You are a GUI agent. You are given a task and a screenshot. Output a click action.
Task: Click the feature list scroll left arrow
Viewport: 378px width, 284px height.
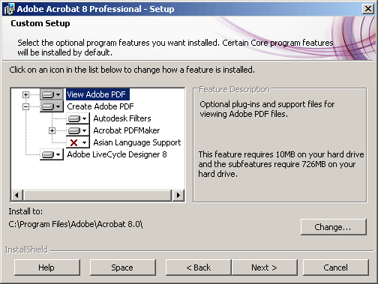point(16,195)
